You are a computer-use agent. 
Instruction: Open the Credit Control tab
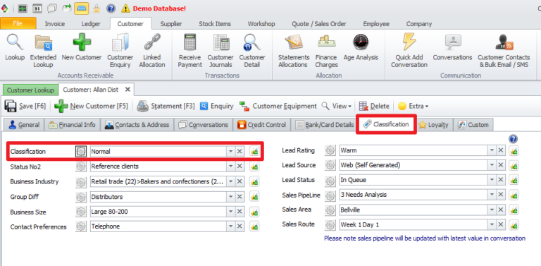pos(262,125)
